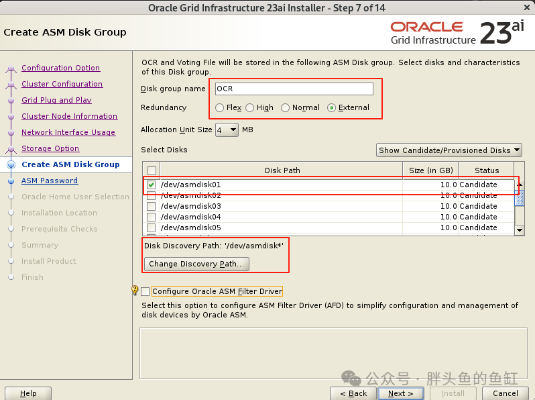Image resolution: width=535 pixels, height=400 pixels.
Task: Click the /dev/asmdisk01 path text
Action: tap(190, 185)
